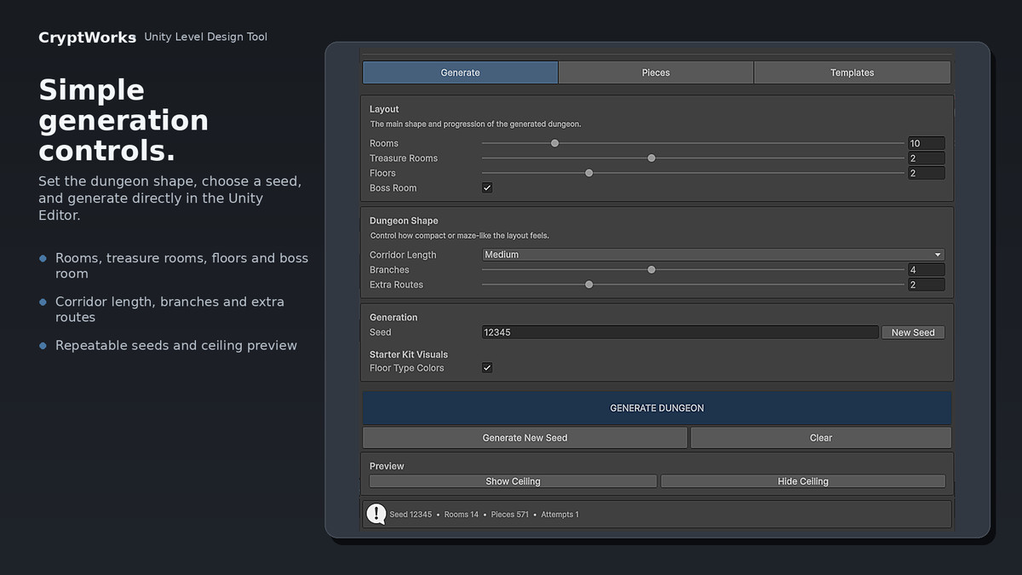Click the 'Pieces 571' status text

pos(510,515)
